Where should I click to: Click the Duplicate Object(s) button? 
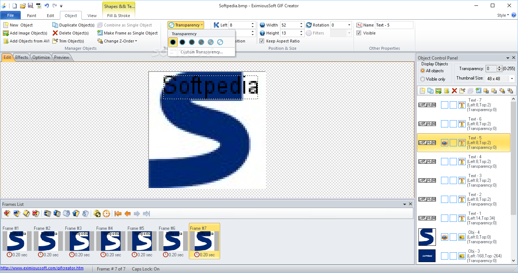(x=74, y=25)
